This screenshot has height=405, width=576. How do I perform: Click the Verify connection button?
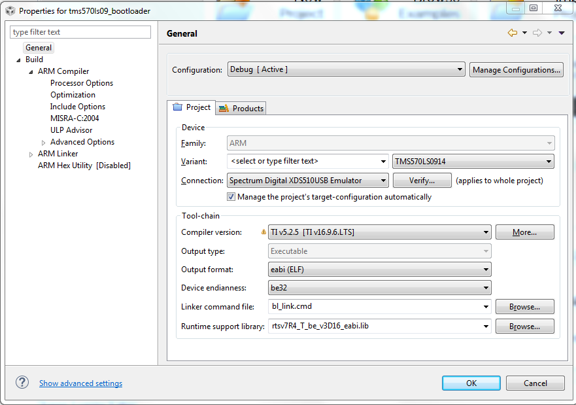coord(422,181)
